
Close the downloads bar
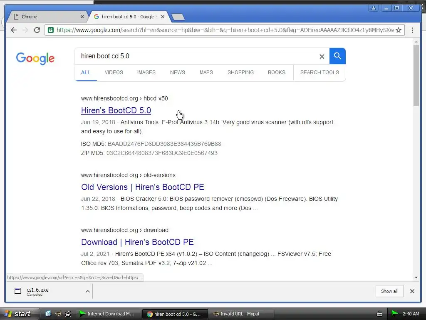412,291
